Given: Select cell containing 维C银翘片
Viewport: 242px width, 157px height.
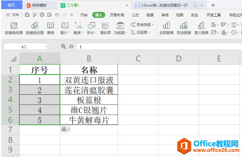Looking at the screenshot, I should [89, 110].
